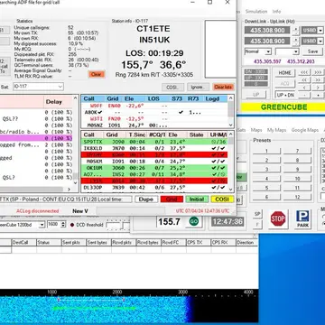Click the horizontal scrollbar right arrow in message list

pos(69,190)
